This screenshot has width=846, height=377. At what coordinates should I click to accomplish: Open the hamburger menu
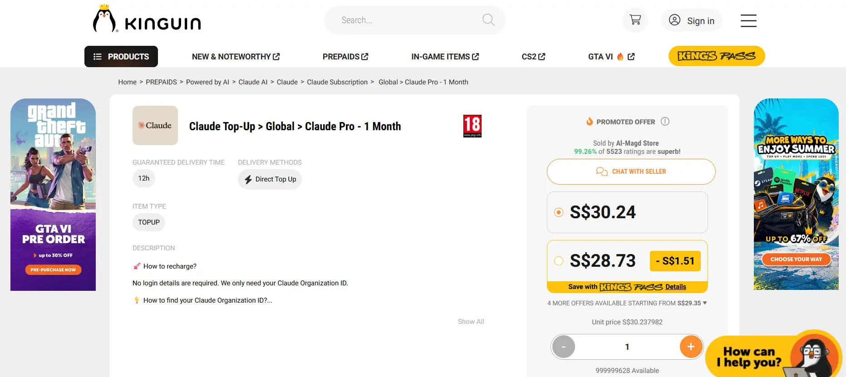click(x=748, y=20)
